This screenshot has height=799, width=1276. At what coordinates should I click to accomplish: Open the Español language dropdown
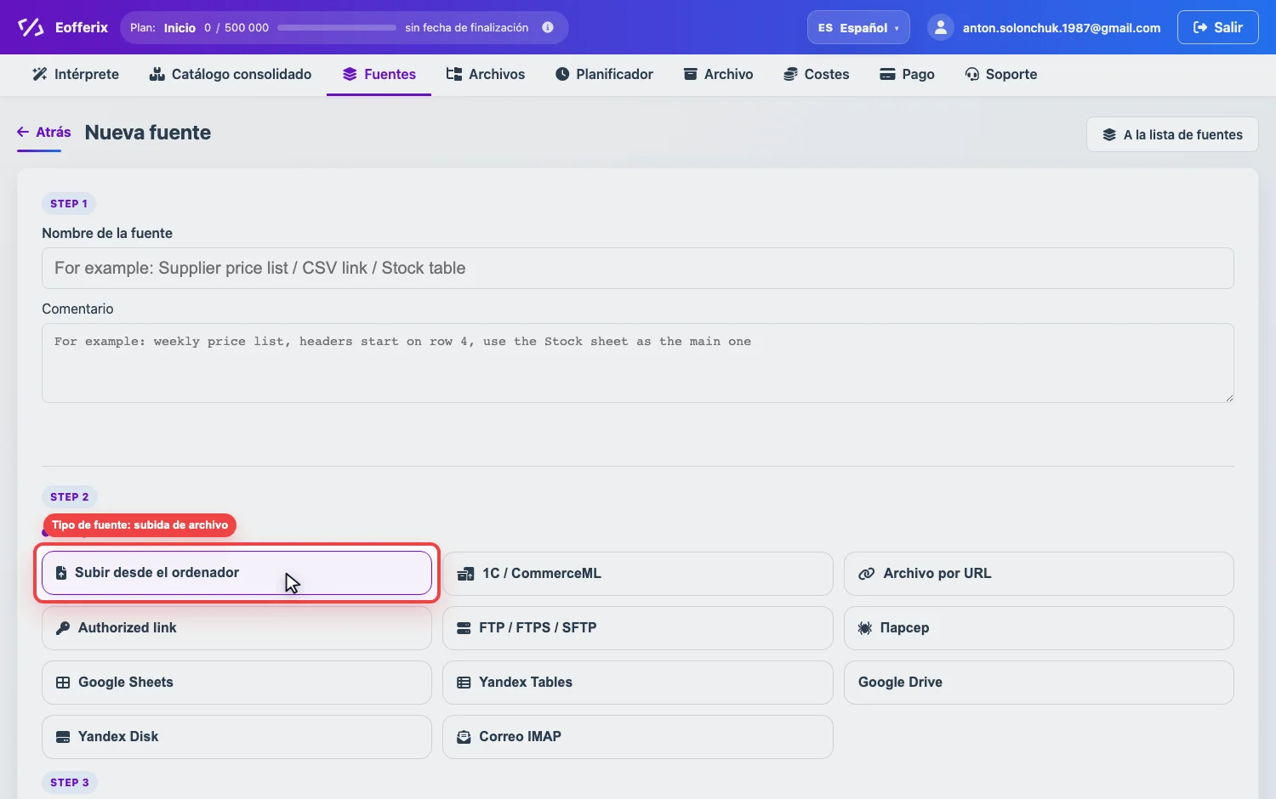pos(858,27)
